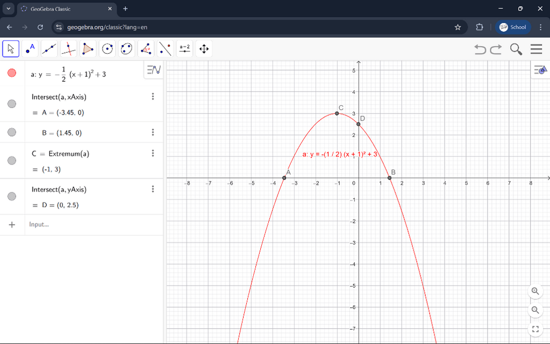
Task: Toggle visibility of point A intersection
Action: coord(12,104)
